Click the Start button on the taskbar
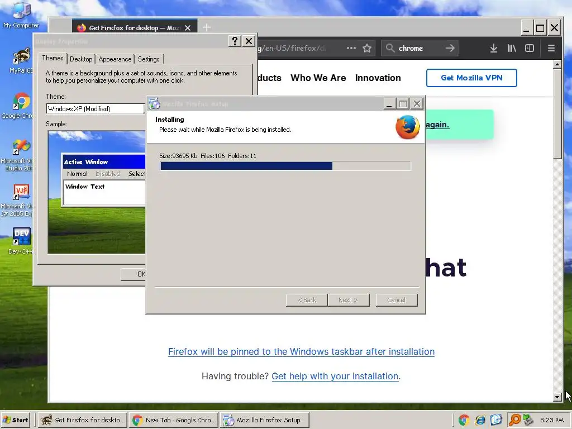Screen dimensions: 572x429 pos(15,420)
